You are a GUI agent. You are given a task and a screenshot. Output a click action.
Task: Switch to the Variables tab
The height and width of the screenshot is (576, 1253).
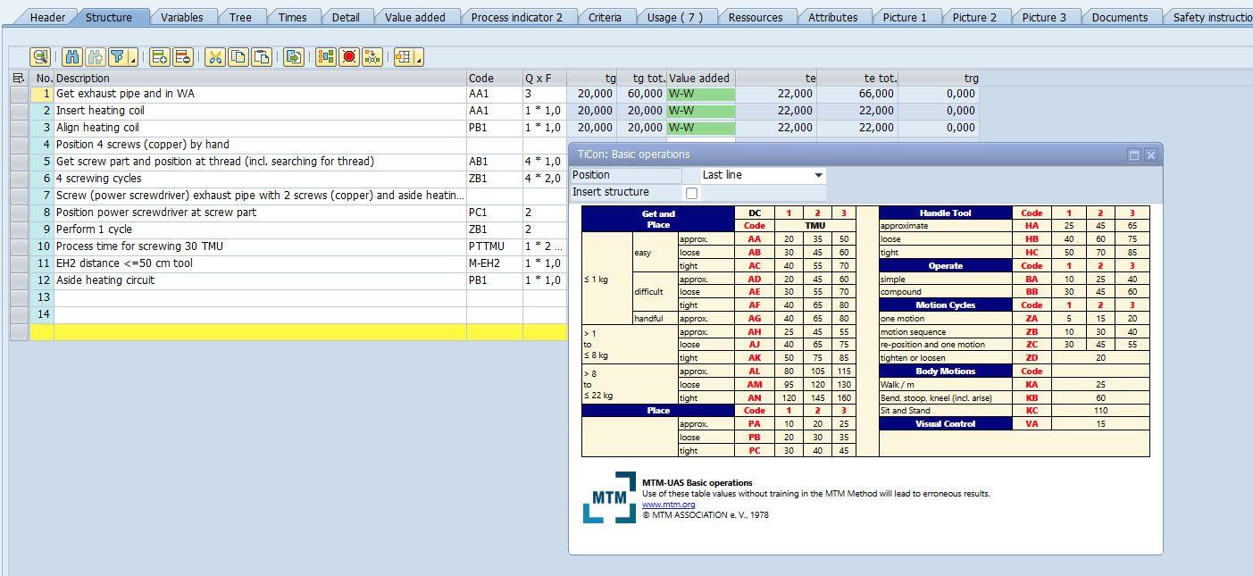pos(181,17)
